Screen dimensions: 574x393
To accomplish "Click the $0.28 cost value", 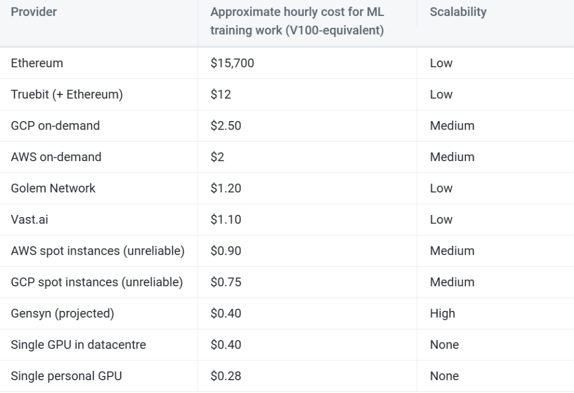I will pos(226,376).
